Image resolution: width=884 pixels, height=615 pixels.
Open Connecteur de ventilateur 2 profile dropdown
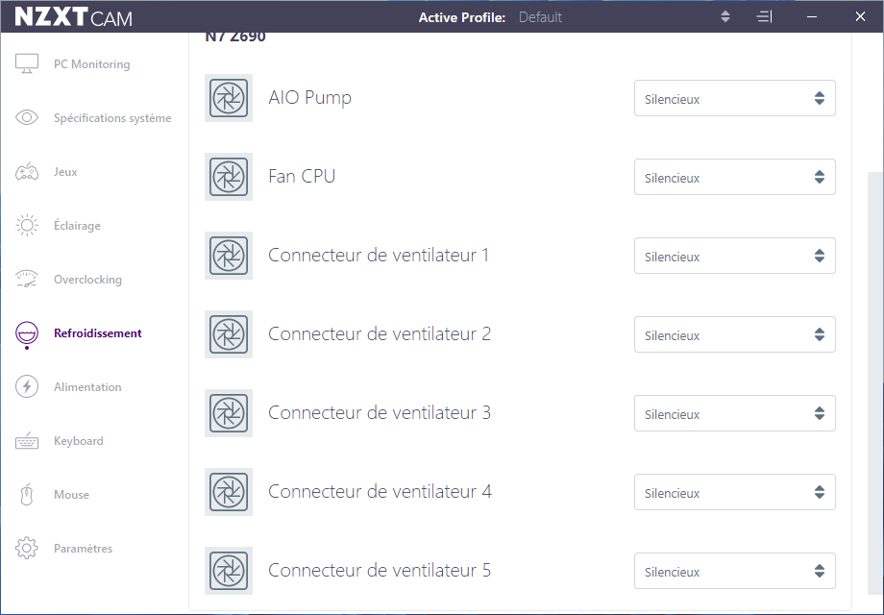tap(735, 334)
